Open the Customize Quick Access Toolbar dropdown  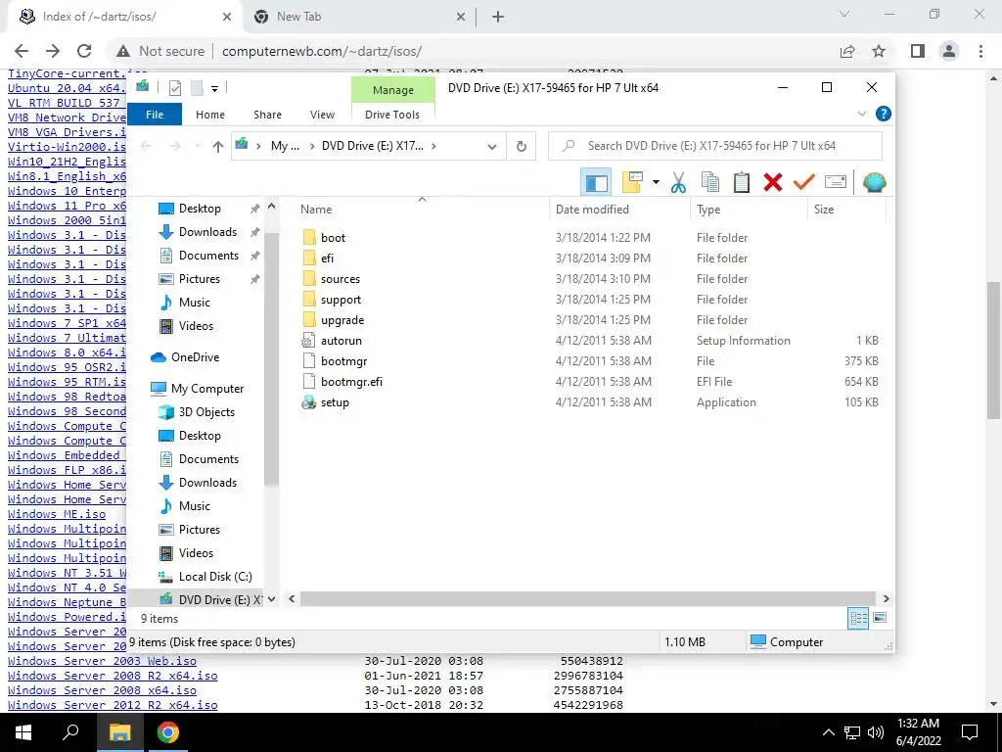coord(214,89)
